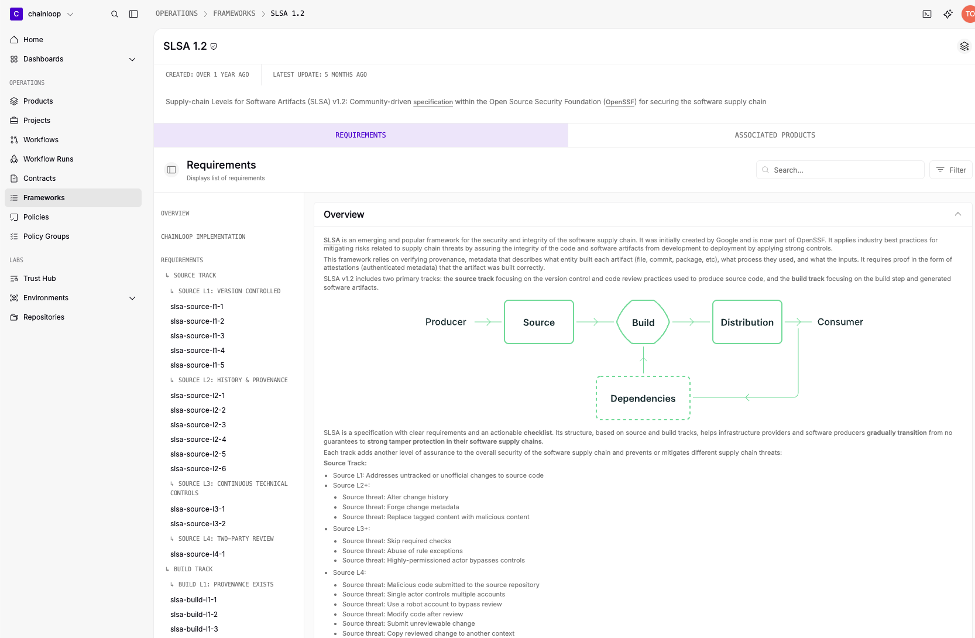The width and height of the screenshot is (975, 638).
Task: Click the Dashboards grid icon
Action: coord(14,59)
